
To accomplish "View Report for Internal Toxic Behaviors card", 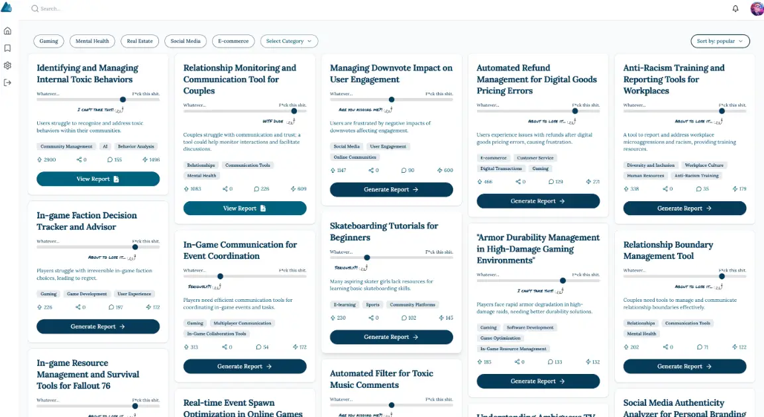I will tap(98, 179).
